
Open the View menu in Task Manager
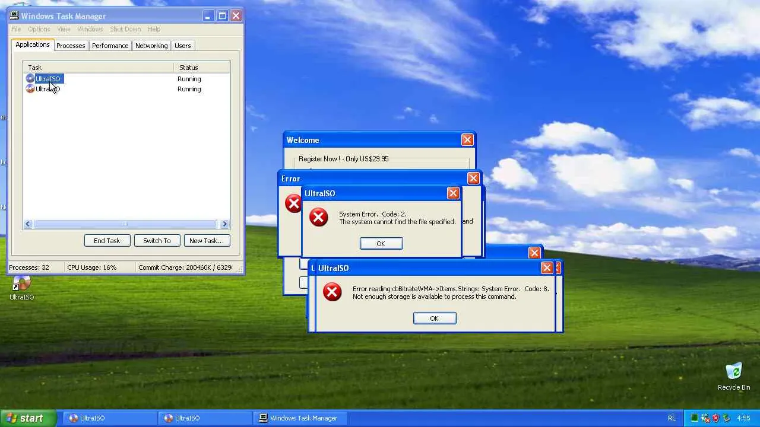[x=64, y=29]
